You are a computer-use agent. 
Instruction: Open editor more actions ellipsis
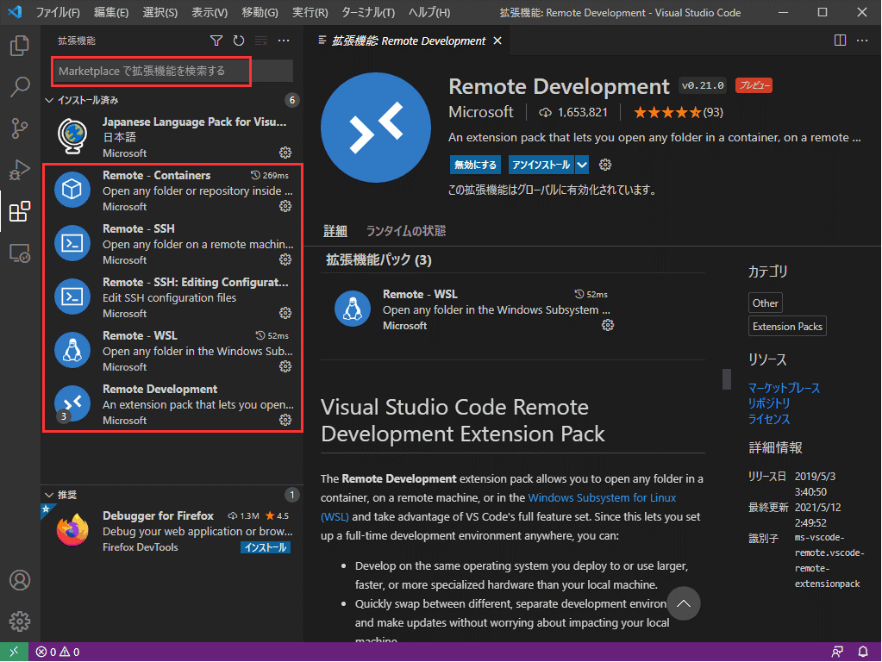(862, 41)
